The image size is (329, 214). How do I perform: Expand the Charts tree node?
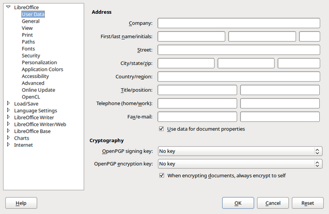coord(8,138)
